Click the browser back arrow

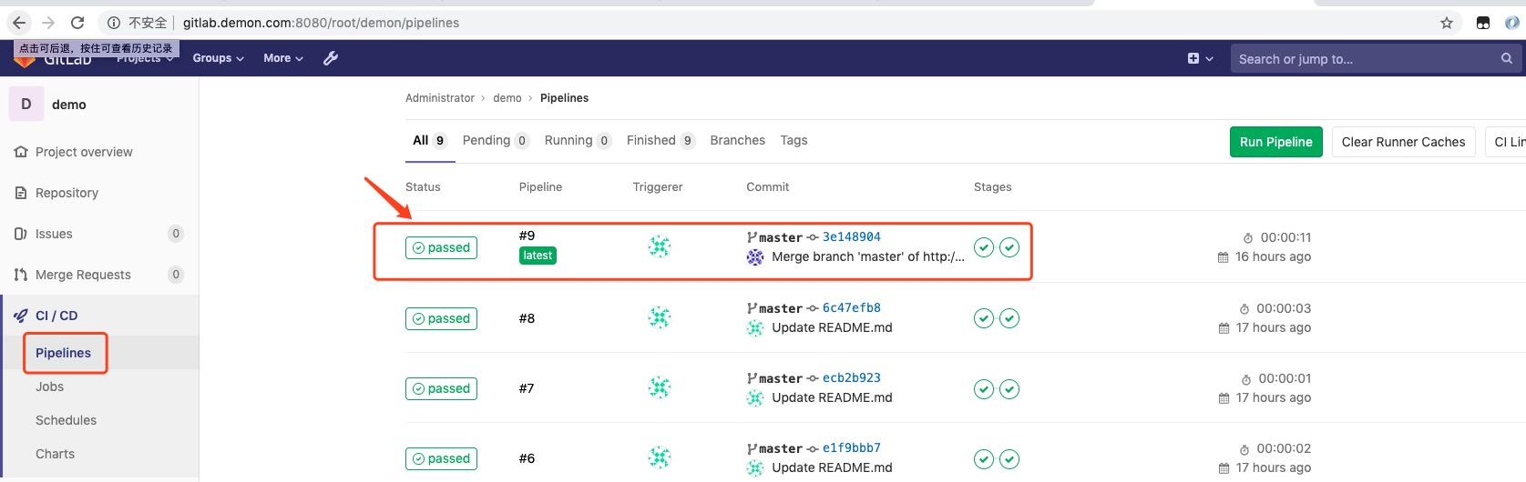[19, 23]
